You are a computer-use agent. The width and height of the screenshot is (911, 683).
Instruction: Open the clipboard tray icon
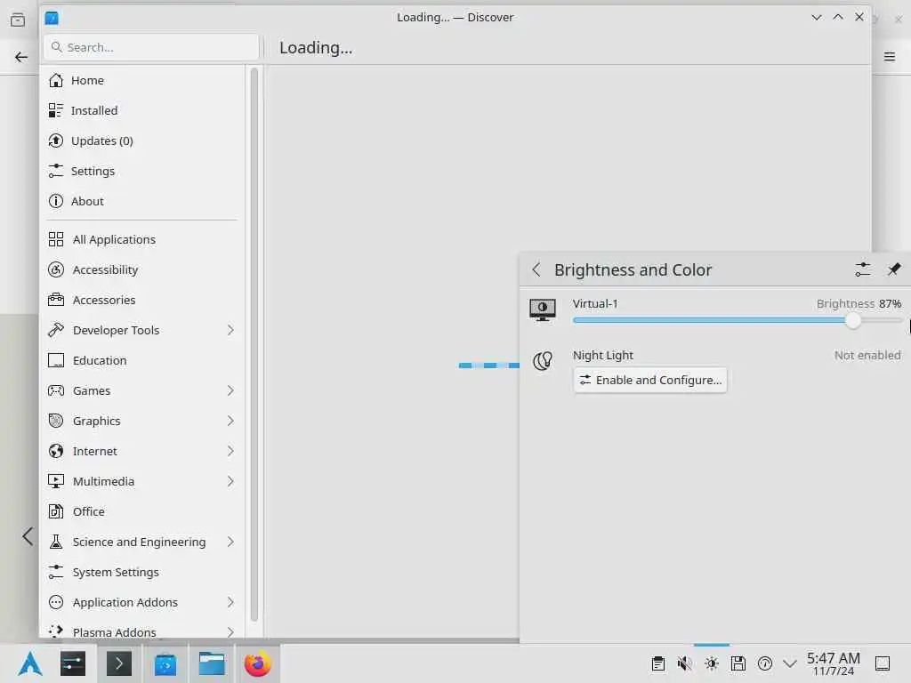pos(657,663)
